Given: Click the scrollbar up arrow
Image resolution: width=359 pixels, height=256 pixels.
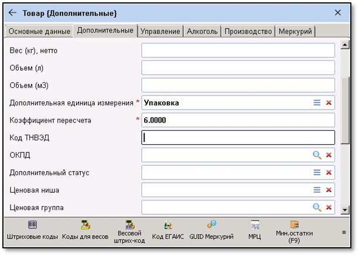Looking at the screenshot, I should point(345,45).
